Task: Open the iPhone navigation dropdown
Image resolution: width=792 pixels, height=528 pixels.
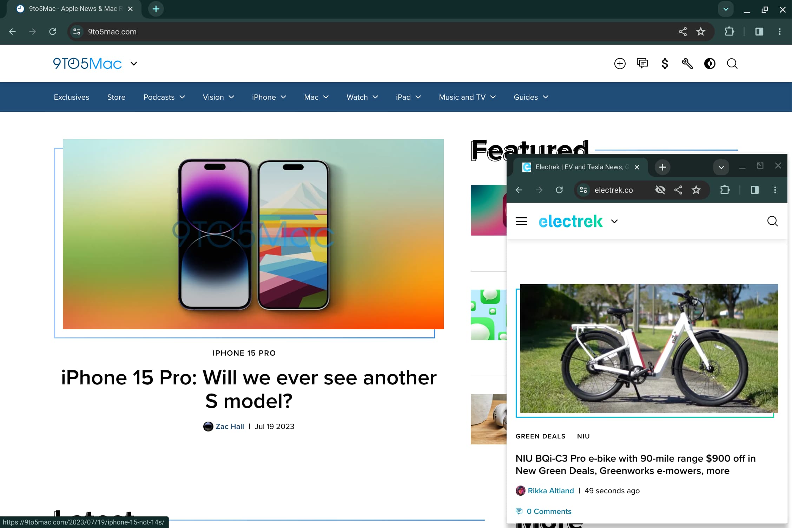Action: click(269, 97)
